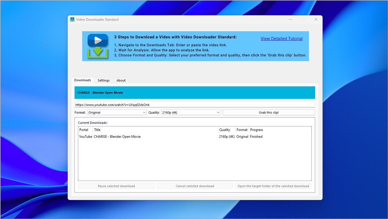This screenshot has height=219, width=388.
Task: Open the Quality dropdown showing 2160p (4K)
Action: click(190, 112)
